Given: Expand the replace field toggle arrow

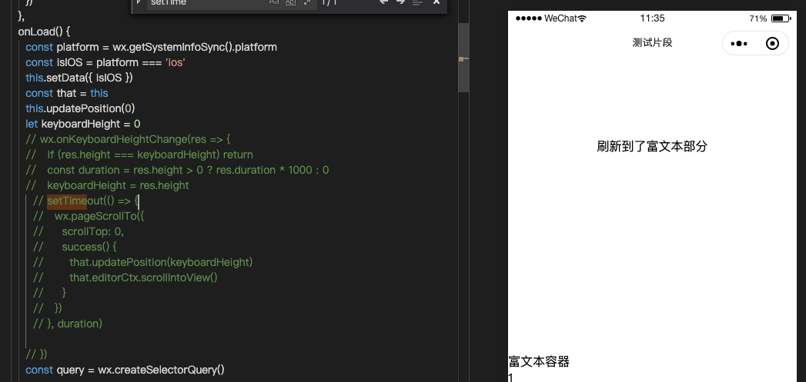Looking at the screenshot, I should click(x=139, y=2).
